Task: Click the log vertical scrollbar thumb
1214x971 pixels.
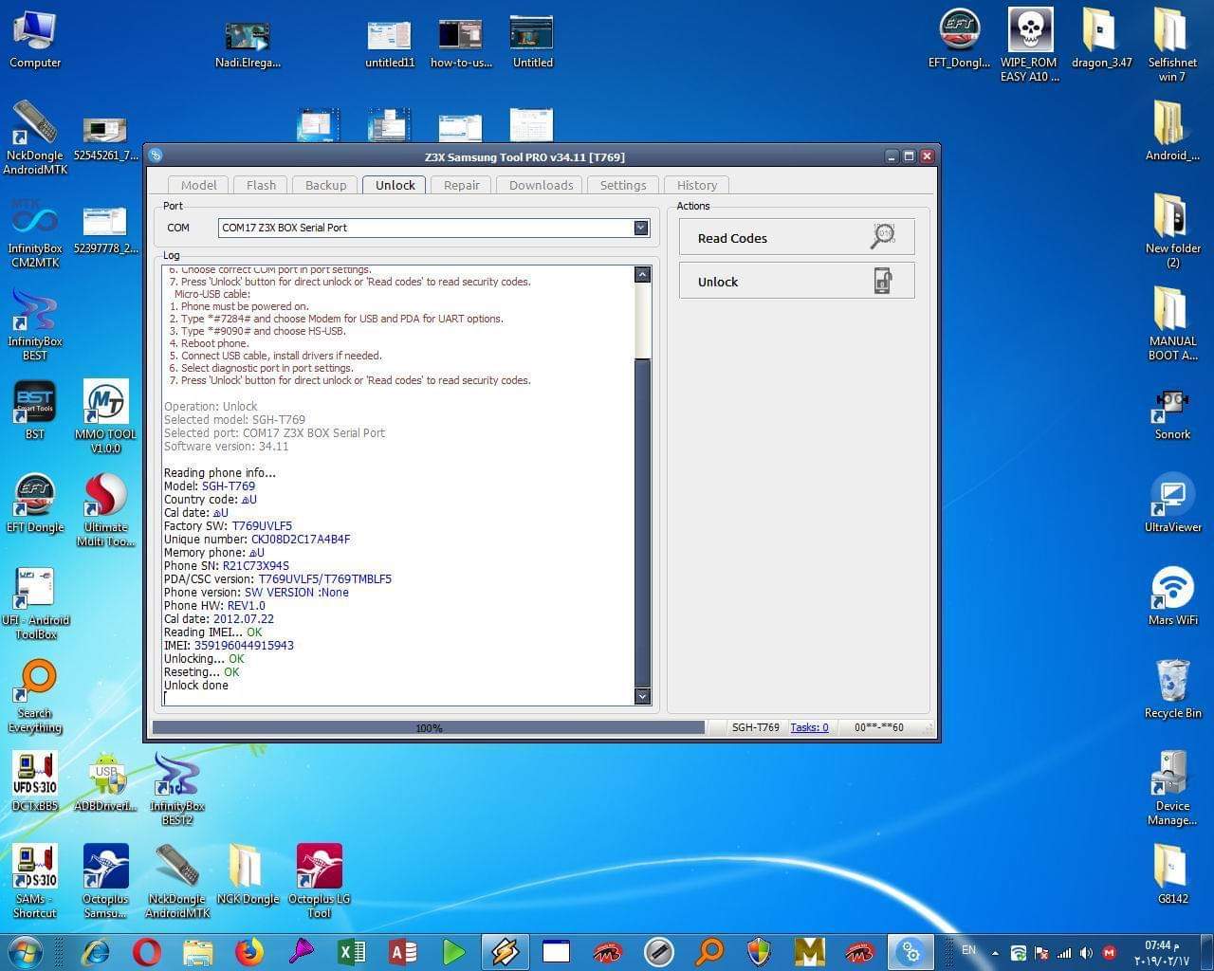Action: [642, 523]
